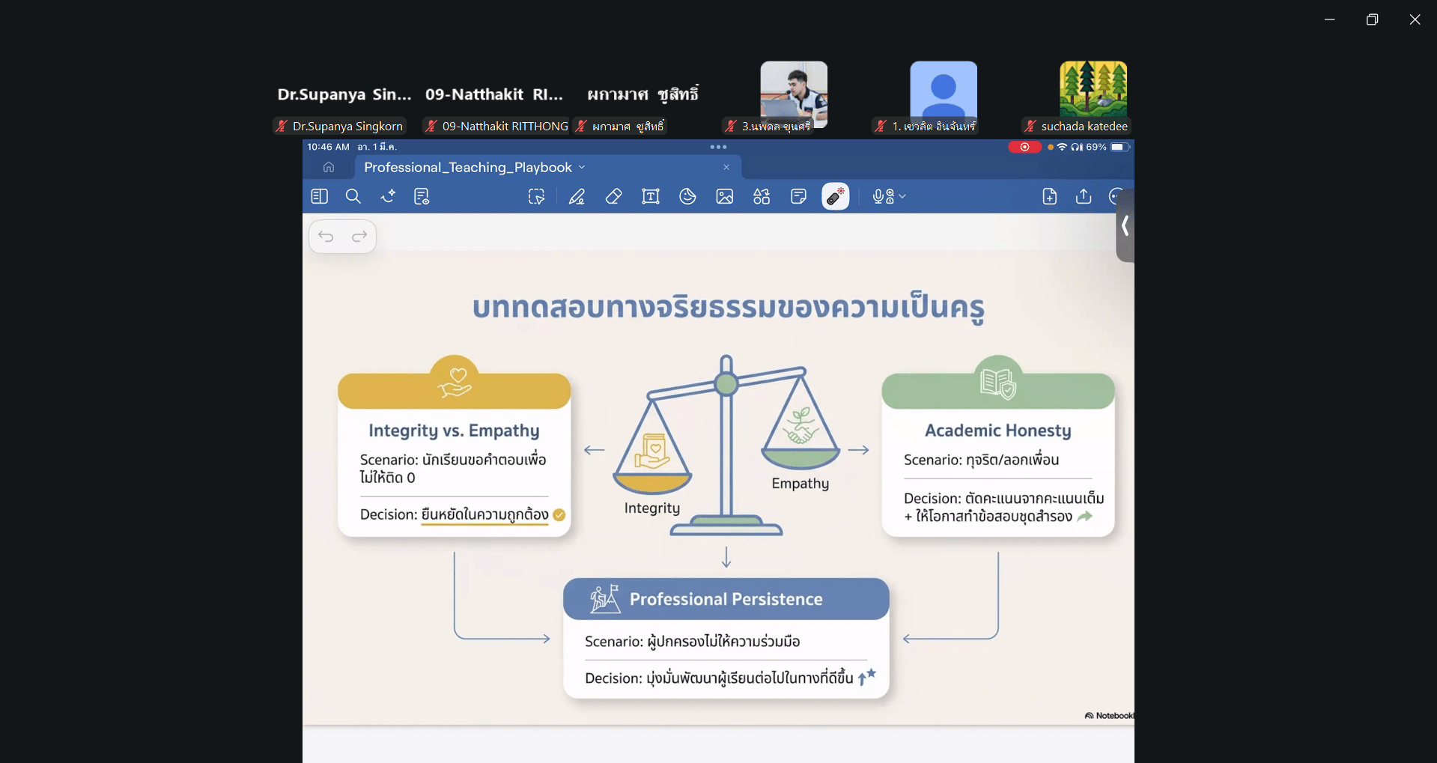The width and height of the screenshot is (1437, 763).
Task: Go to the Home library tab
Action: tap(329, 168)
